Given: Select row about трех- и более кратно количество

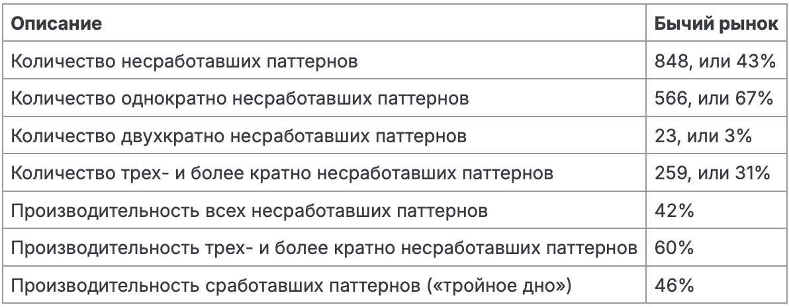Looking at the screenshot, I should tap(394, 173).
